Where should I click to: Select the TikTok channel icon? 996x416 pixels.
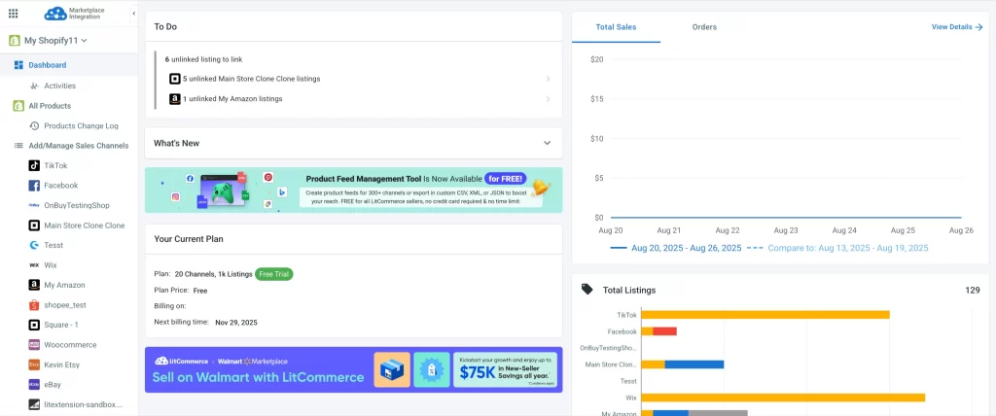point(34,166)
